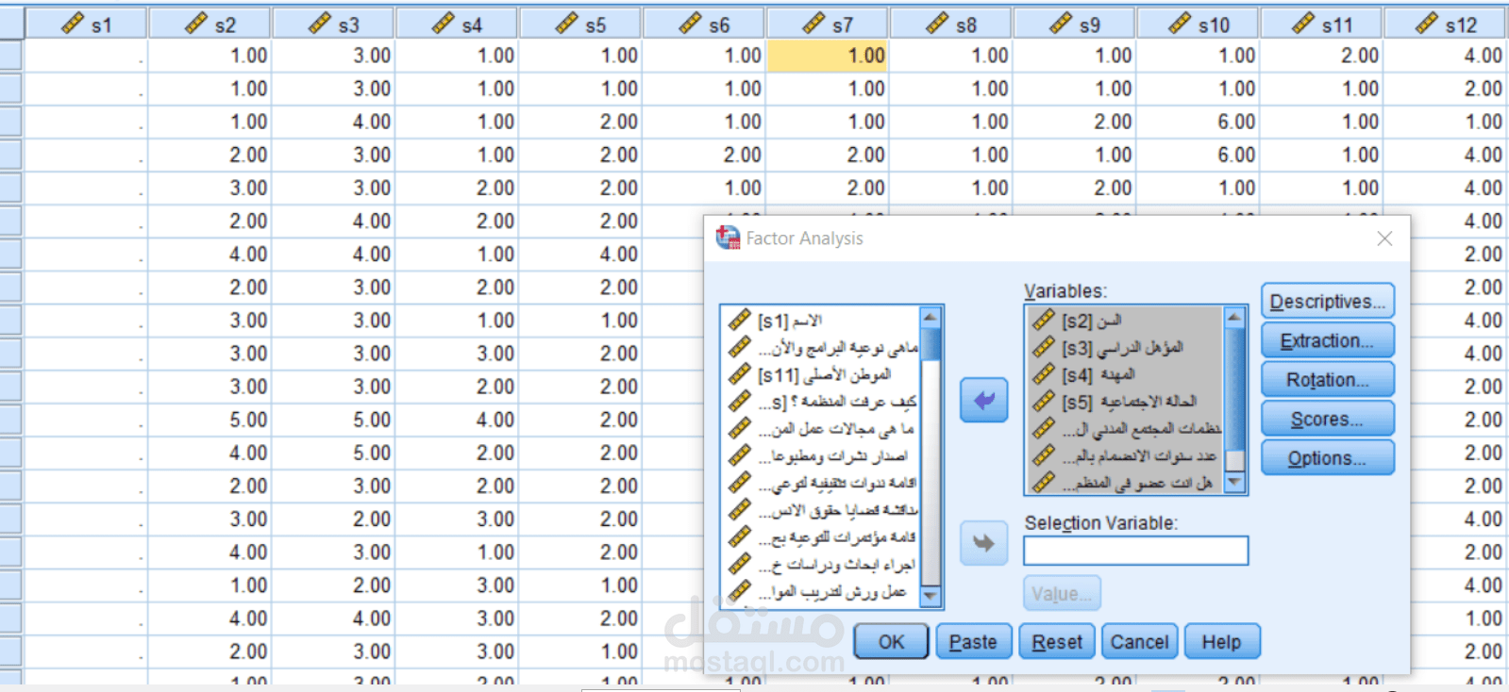This screenshot has width=1509, height=692.
Task: Click the greyed Value... button
Action: tap(1062, 594)
